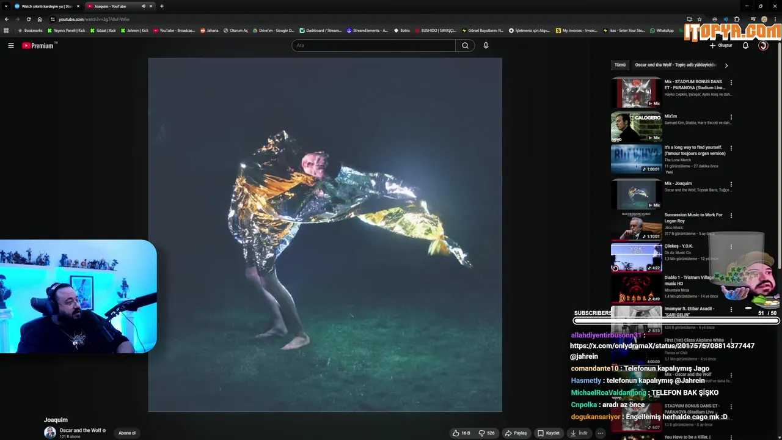The width and height of the screenshot is (782, 440).
Task: Open Yayıncı Paneli | Kick bookmark
Action: point(66,30)
